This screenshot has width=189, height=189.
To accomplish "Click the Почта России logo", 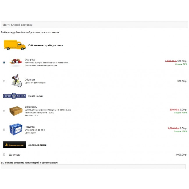I will [15, 96].
